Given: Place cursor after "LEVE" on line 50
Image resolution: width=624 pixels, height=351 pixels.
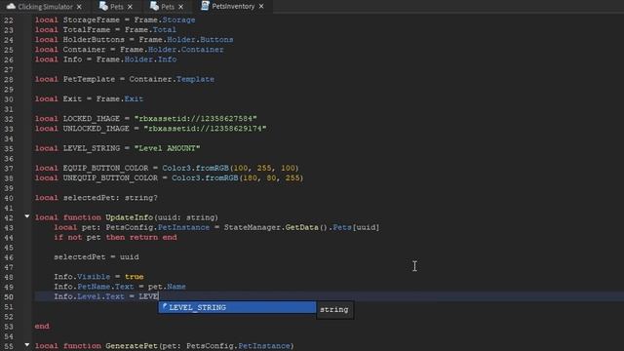Looking at the screenshot, I should [158, 296].
